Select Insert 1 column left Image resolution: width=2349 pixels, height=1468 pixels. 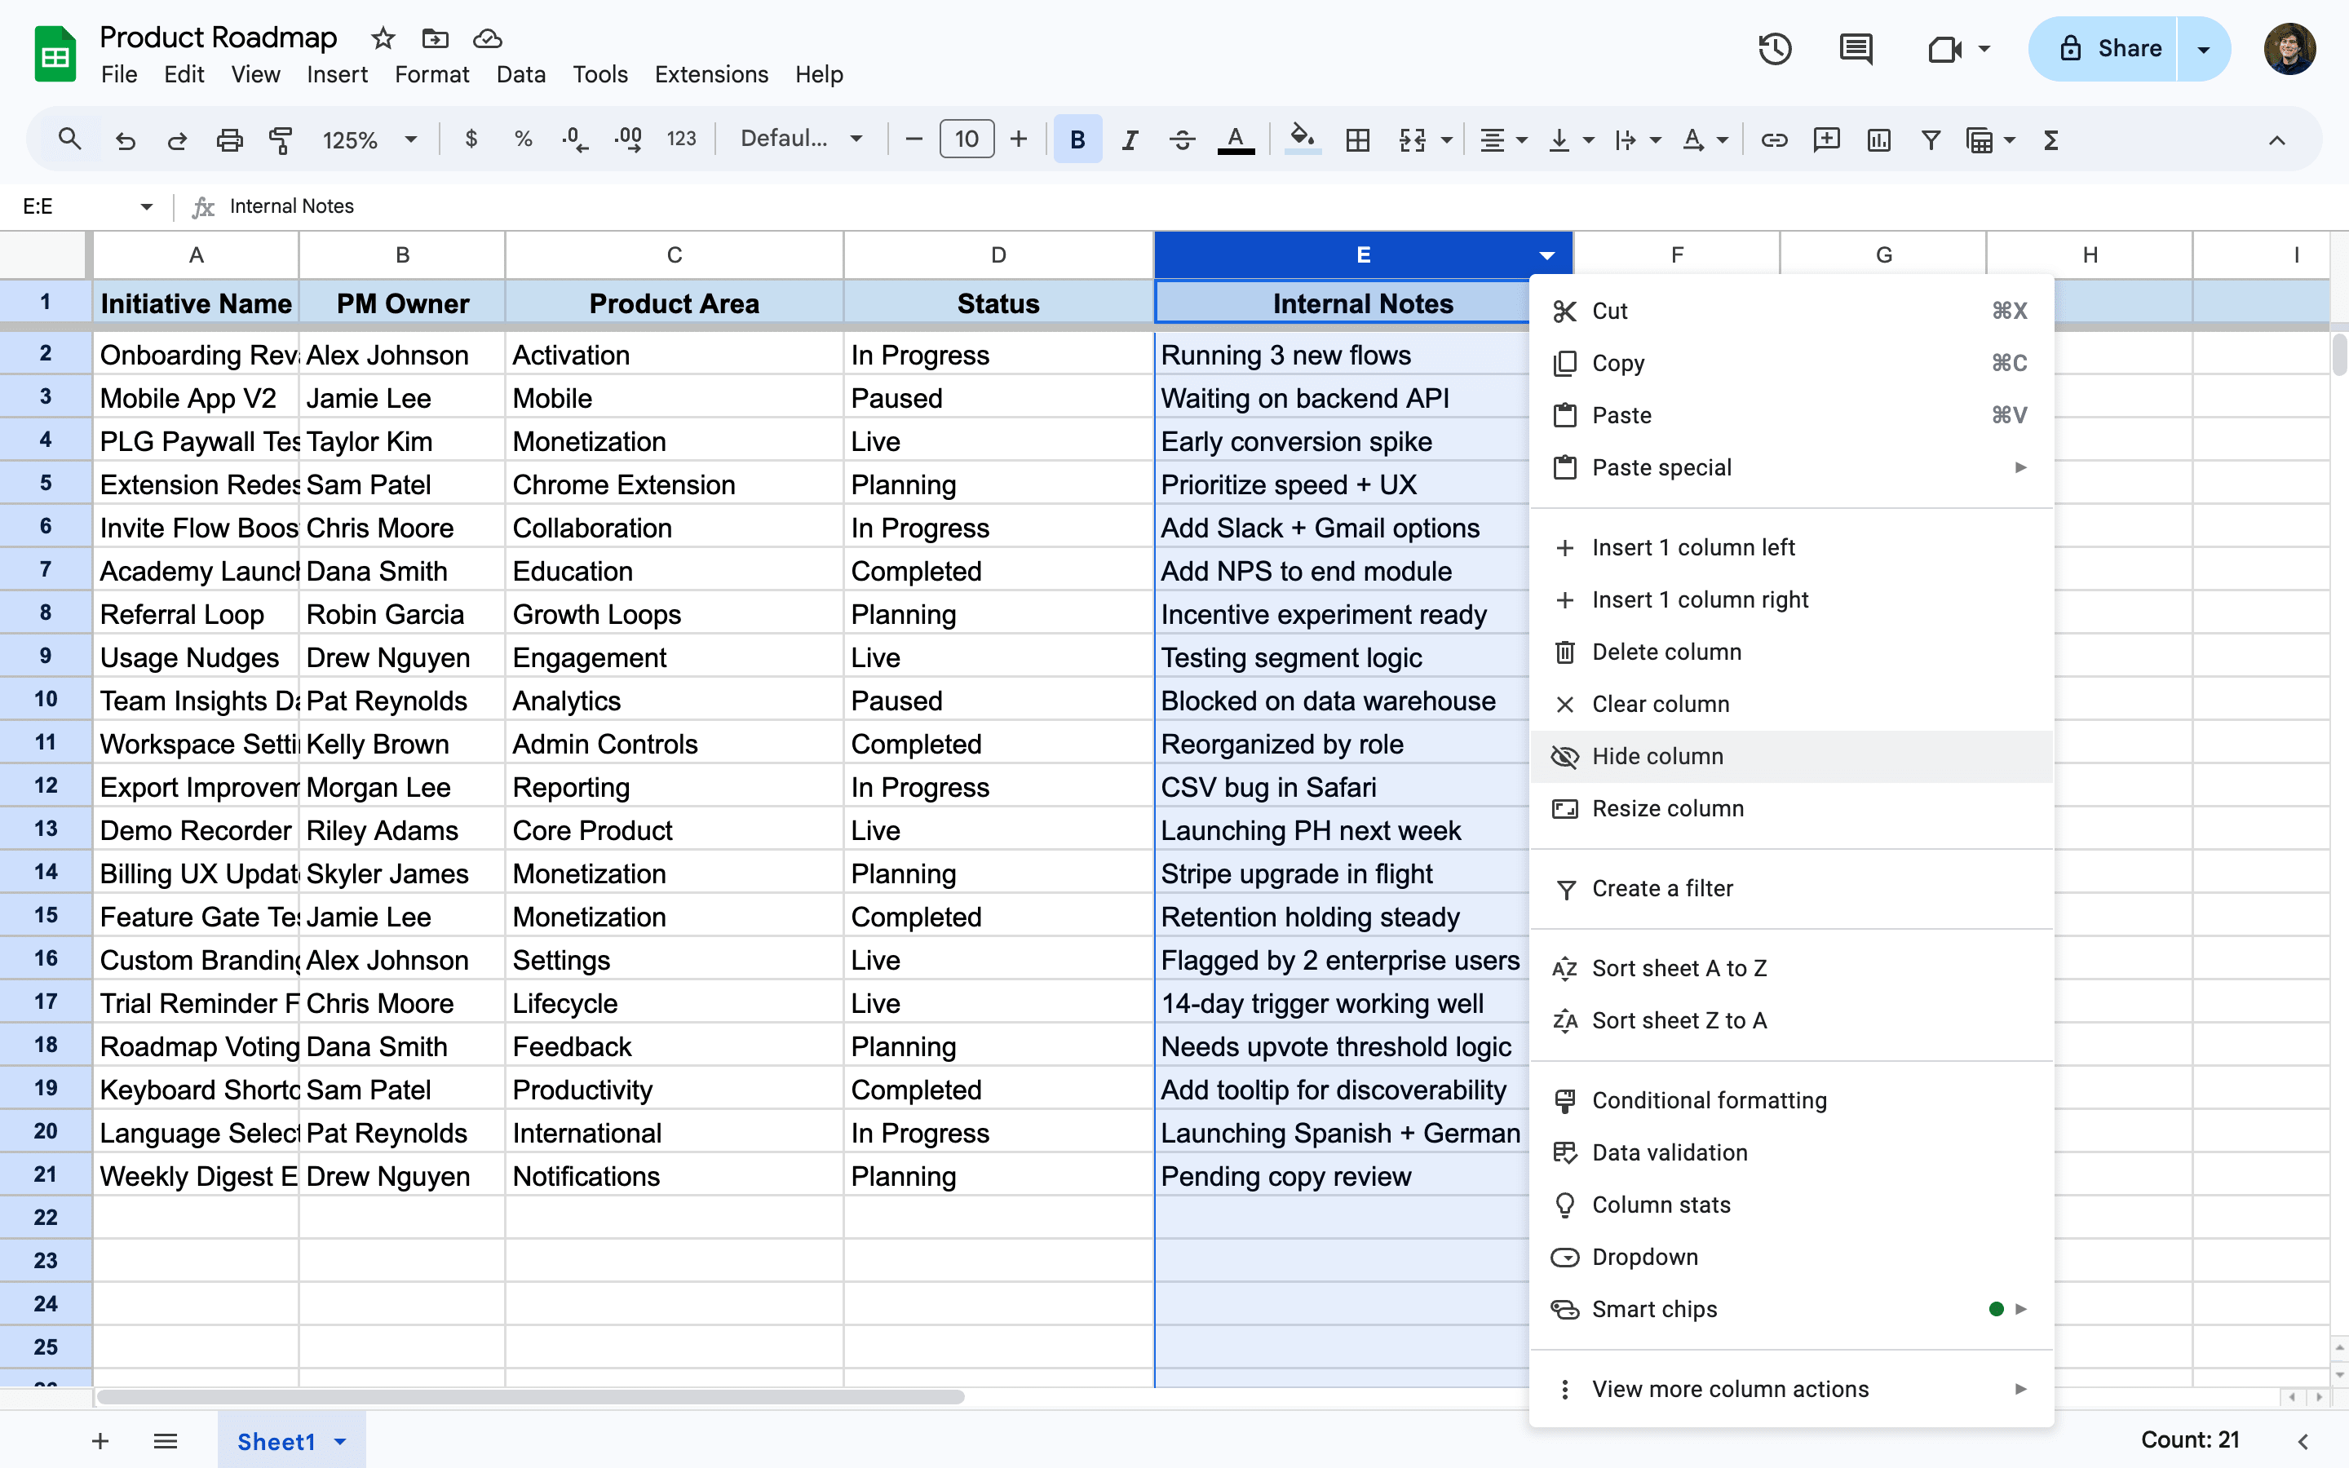click(x=1792, y=547)
